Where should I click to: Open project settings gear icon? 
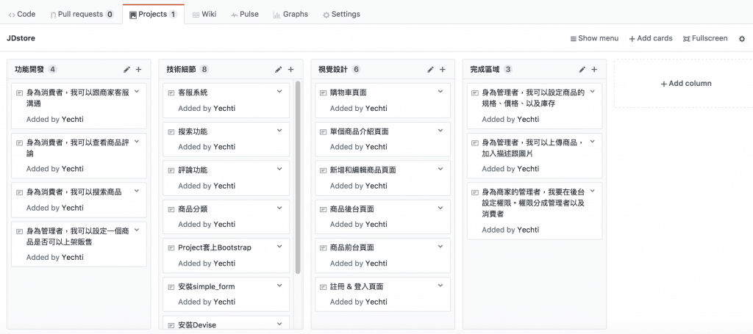742,38
